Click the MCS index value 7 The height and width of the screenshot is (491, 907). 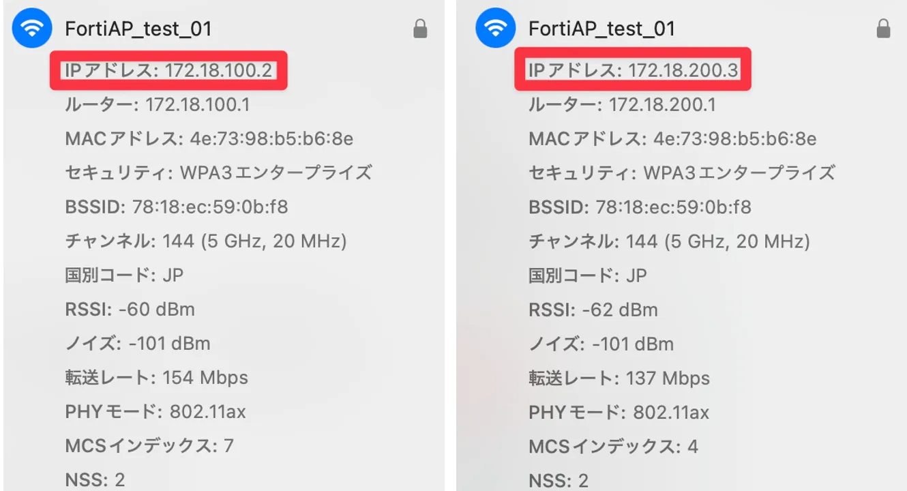pos(228,447)
